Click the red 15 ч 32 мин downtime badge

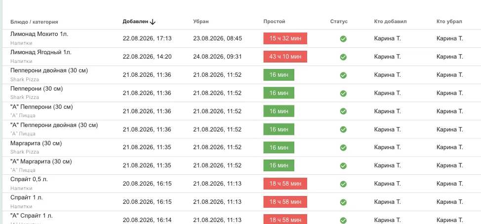click(285, 38)
